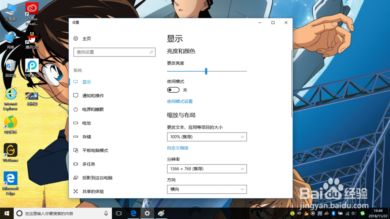The image size is (390, 219).
Task: Open Task View from the taskbar
Action: pos(119,213)
